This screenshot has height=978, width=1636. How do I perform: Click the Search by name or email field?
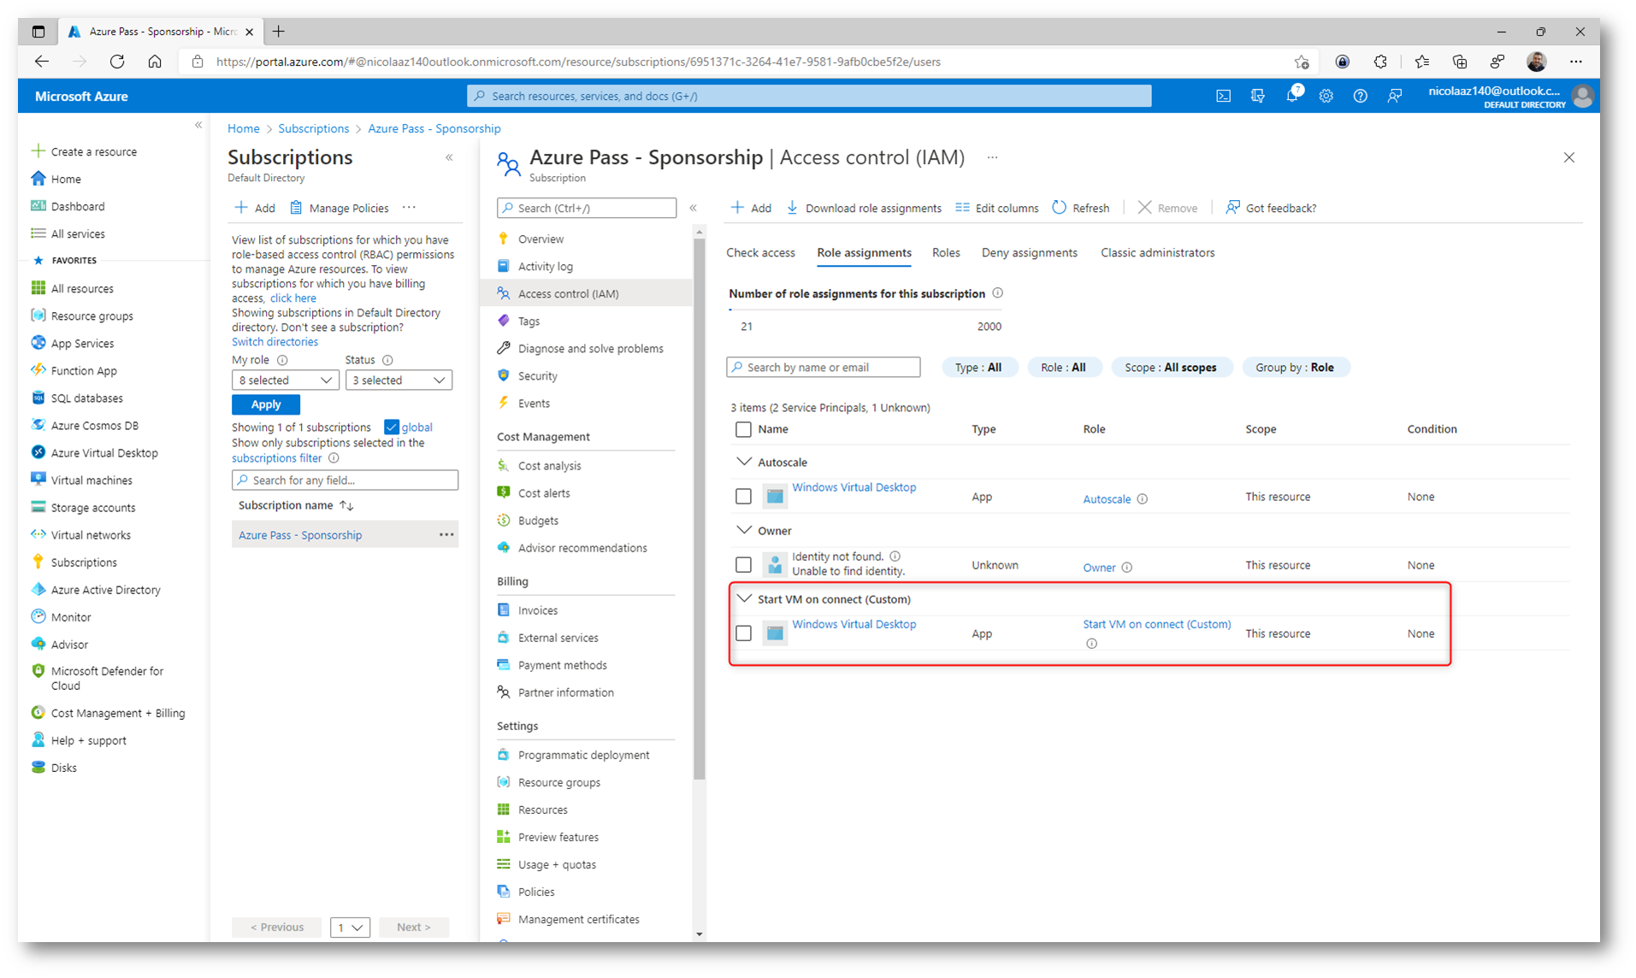click(823, 367)
